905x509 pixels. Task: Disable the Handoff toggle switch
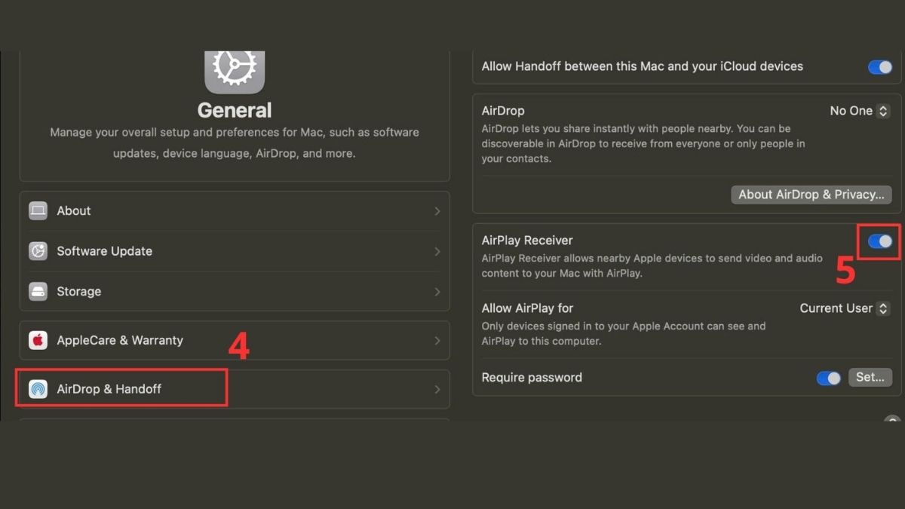click(x=879, y=67)
